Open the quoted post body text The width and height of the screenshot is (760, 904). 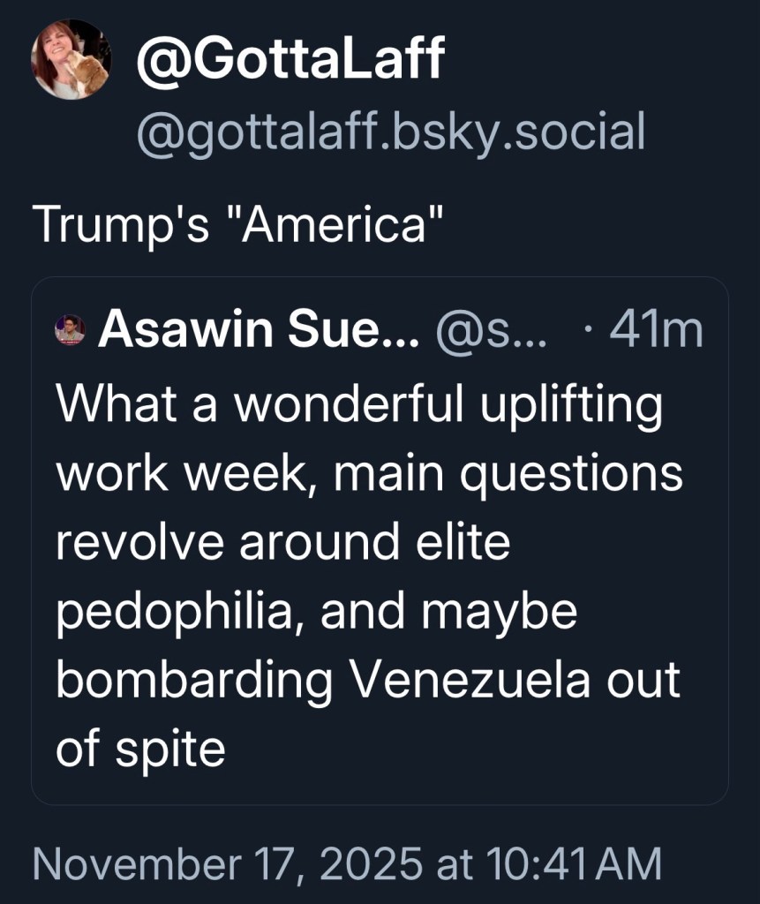369,577
